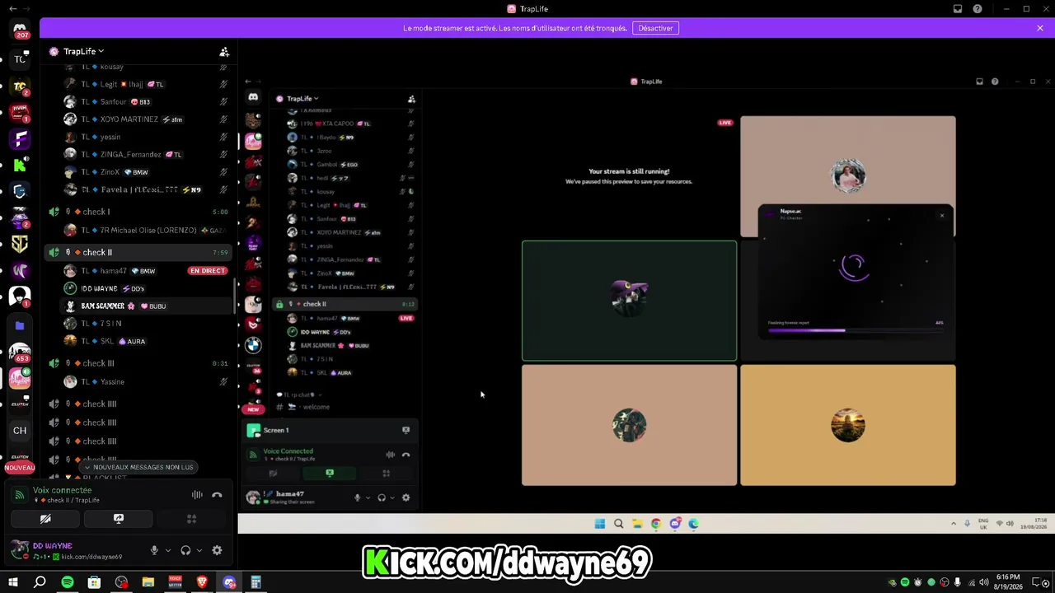Open the blue folder icon in server list
The image size is (1055, 593).
pos(20,325)
